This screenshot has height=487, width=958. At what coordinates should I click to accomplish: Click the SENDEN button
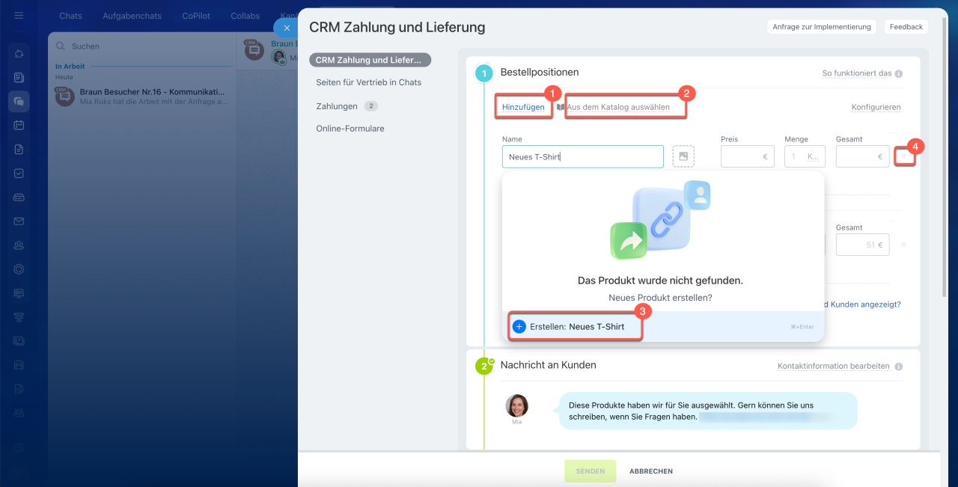point(591,471)
